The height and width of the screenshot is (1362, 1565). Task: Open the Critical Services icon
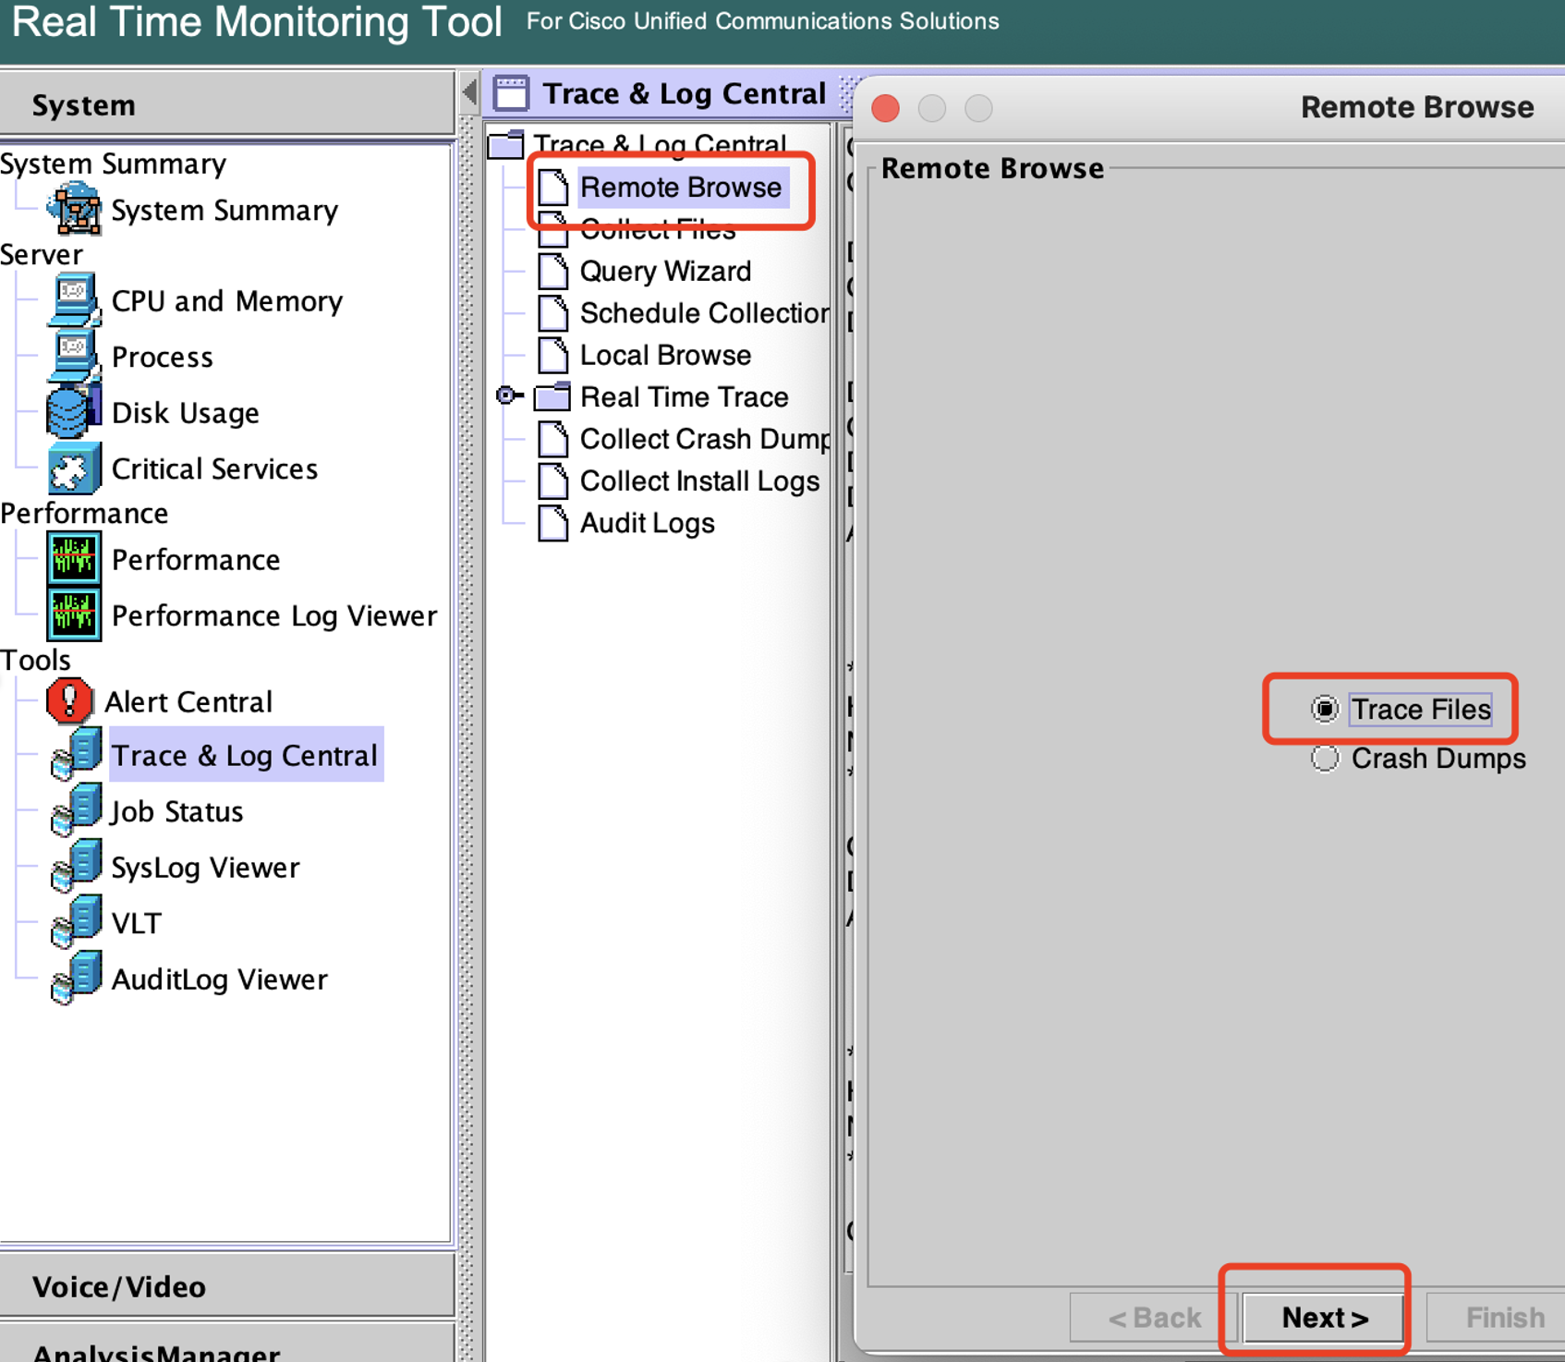[73, 468]
